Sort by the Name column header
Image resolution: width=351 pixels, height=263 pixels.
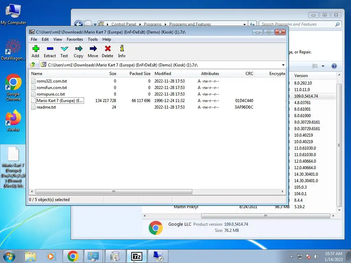tap(57, 74)
